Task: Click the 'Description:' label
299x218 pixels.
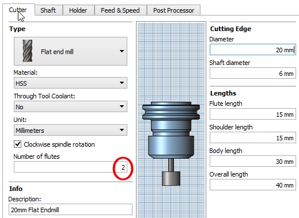Action: (x=25, y=199)
